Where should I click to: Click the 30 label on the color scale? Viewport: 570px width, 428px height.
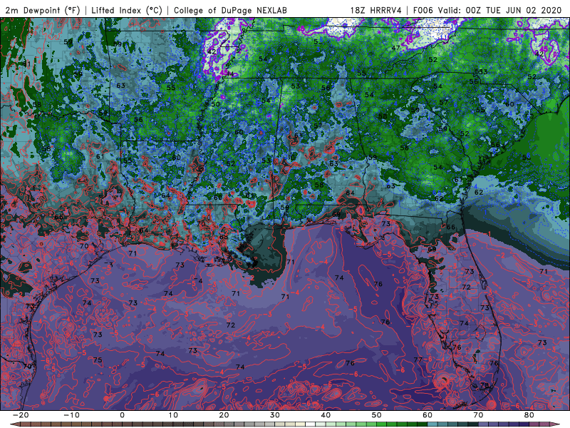point(275,415)
